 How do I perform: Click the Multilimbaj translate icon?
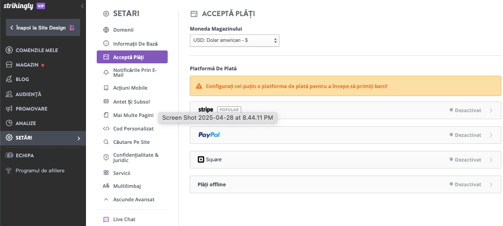pyautogui.click(x=106, y=186)
